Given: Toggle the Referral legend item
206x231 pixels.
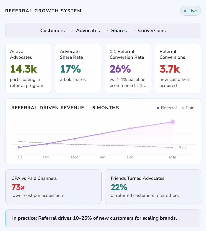Looking at the screenshot, I should pyautogui.click(x=167, y=108).
